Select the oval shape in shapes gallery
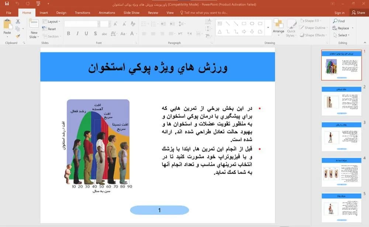Viewport: 369px width, 227px height. (x=252, y=24)
